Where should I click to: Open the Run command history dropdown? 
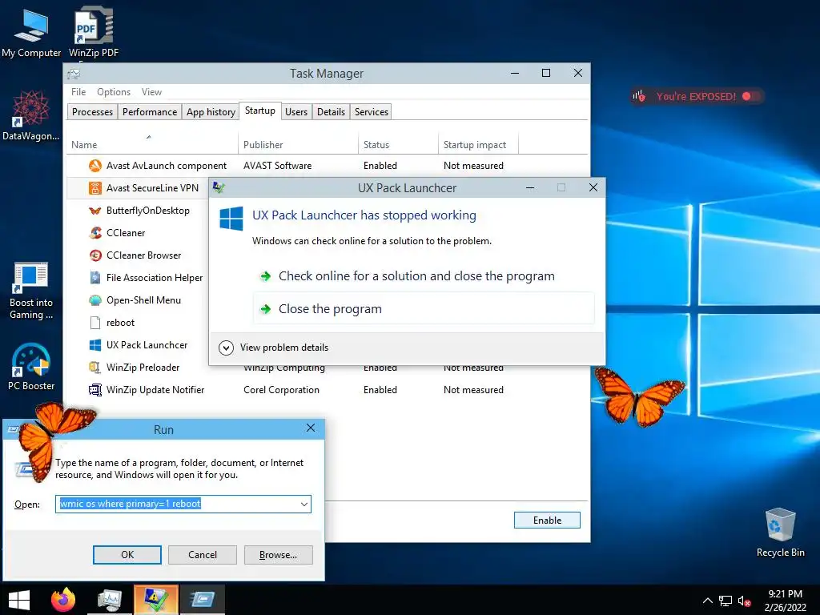coord(303,504)
